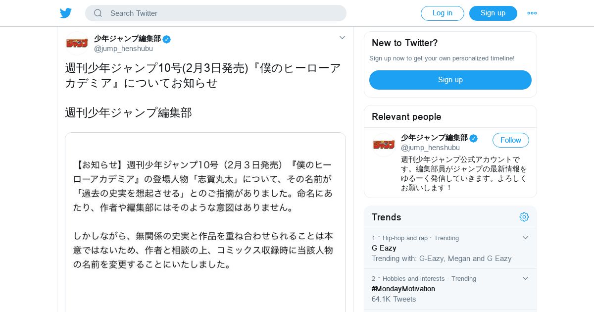Click the Sign up button in the header
Screen dimensions: 594x312
(x=493, y=13)
